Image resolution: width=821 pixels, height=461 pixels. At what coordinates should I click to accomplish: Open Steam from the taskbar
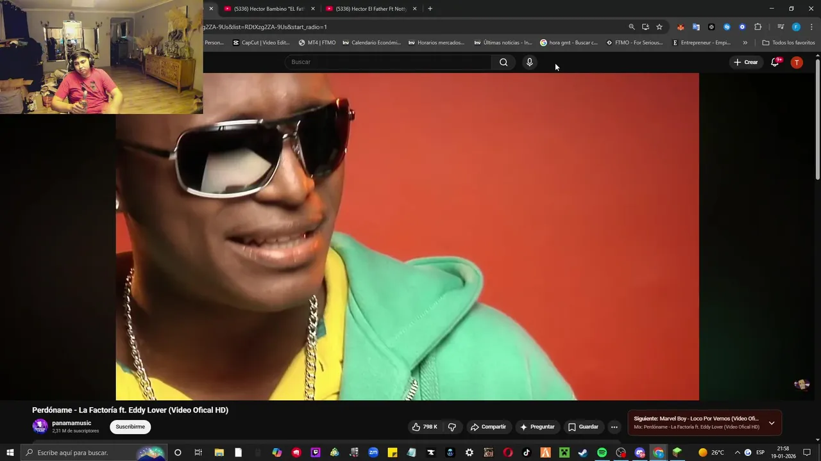coord(582,453)
